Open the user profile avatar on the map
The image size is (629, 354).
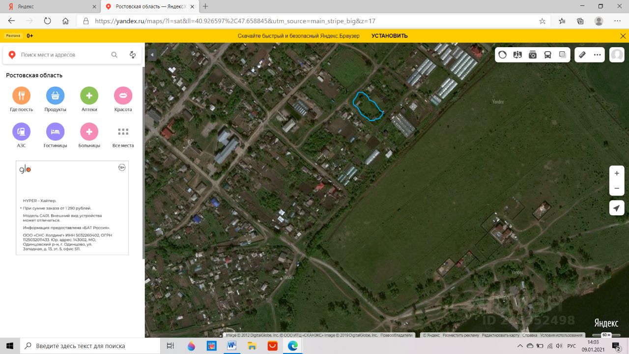(x=617, y=55)
